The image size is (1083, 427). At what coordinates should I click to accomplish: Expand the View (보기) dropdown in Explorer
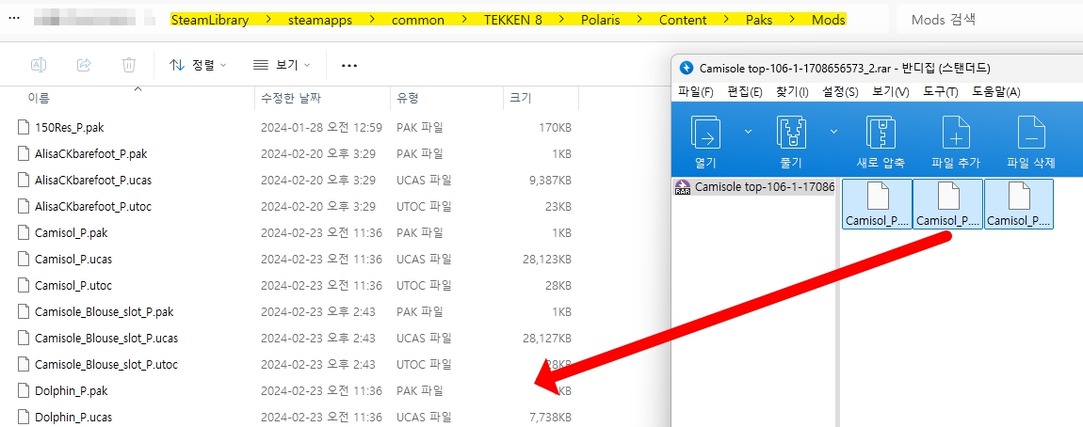[x=282, y=65]
